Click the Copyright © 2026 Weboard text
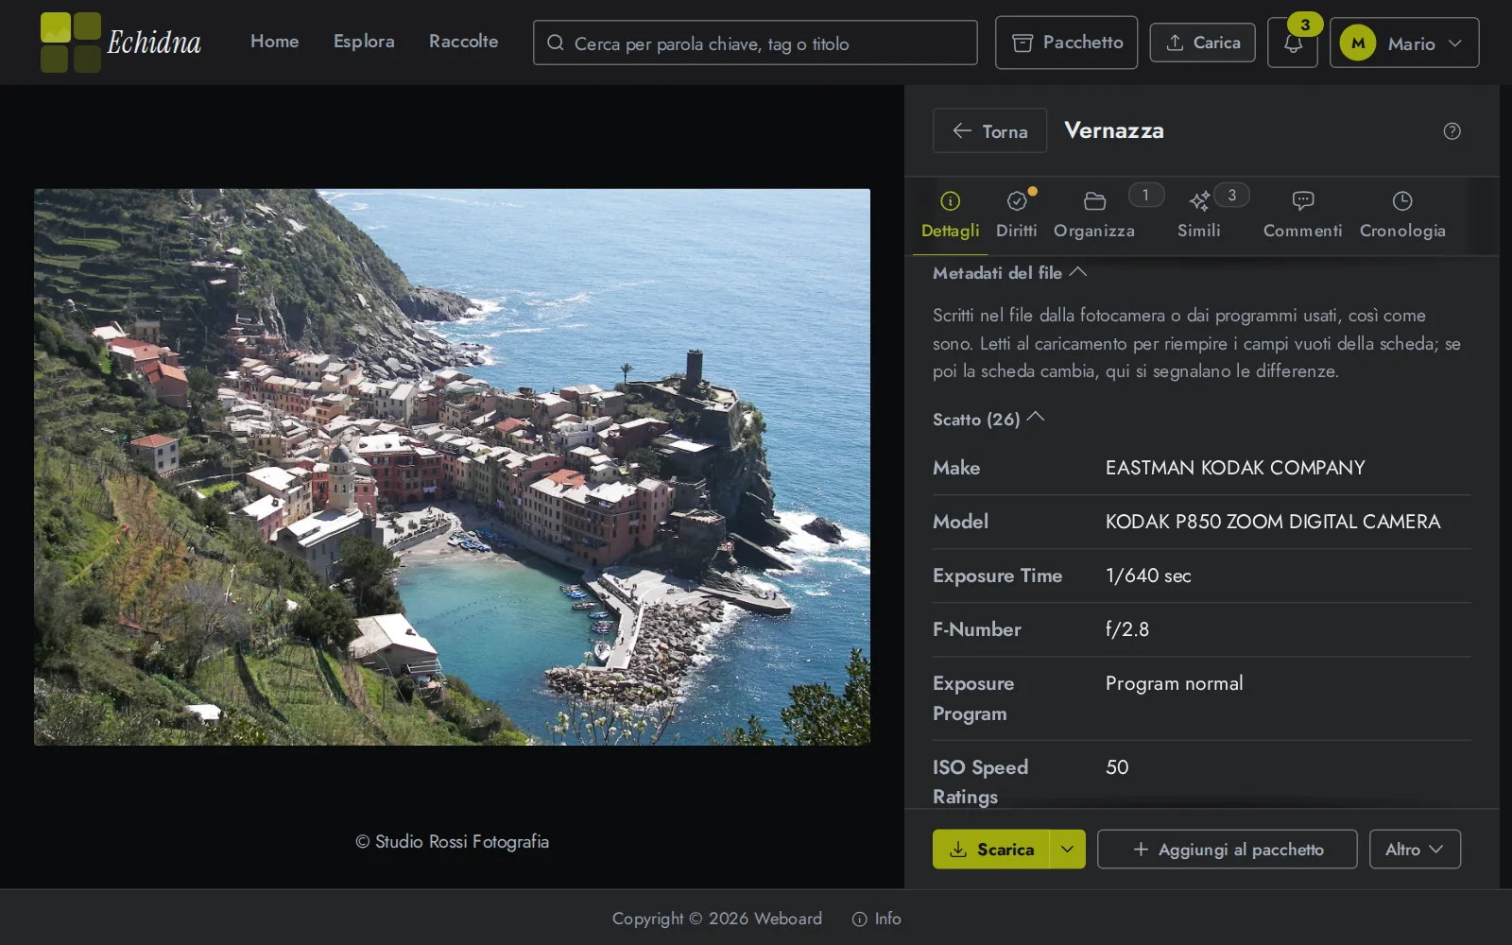This screenshot has width=1512, height=945. point(716,919)
